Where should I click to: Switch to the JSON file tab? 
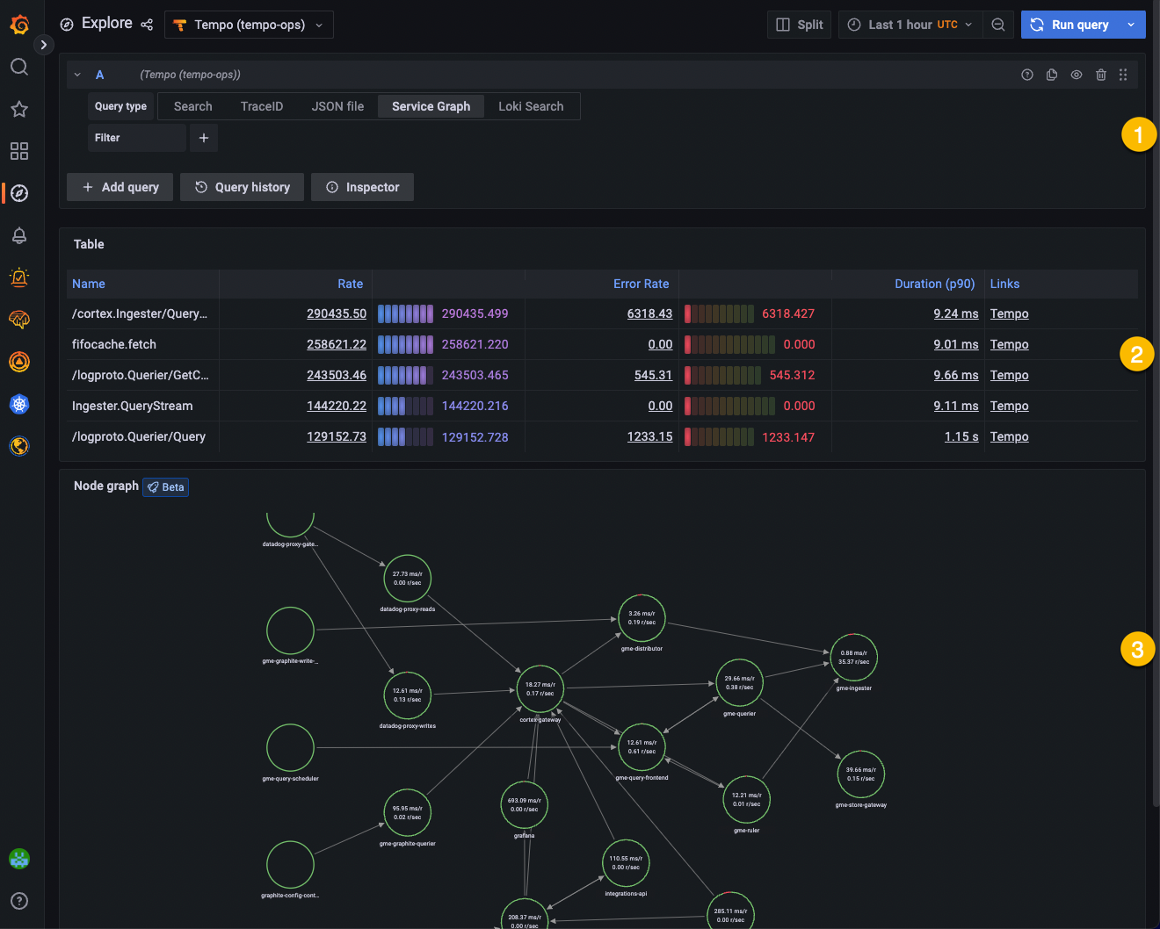pyautogui.click(x=337, y=106)
